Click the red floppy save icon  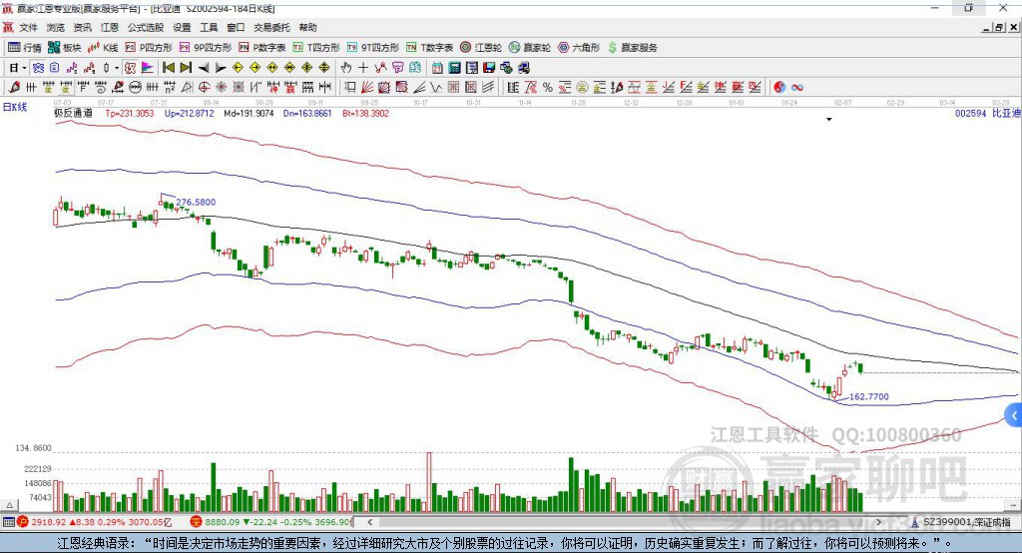click(489, 68)
